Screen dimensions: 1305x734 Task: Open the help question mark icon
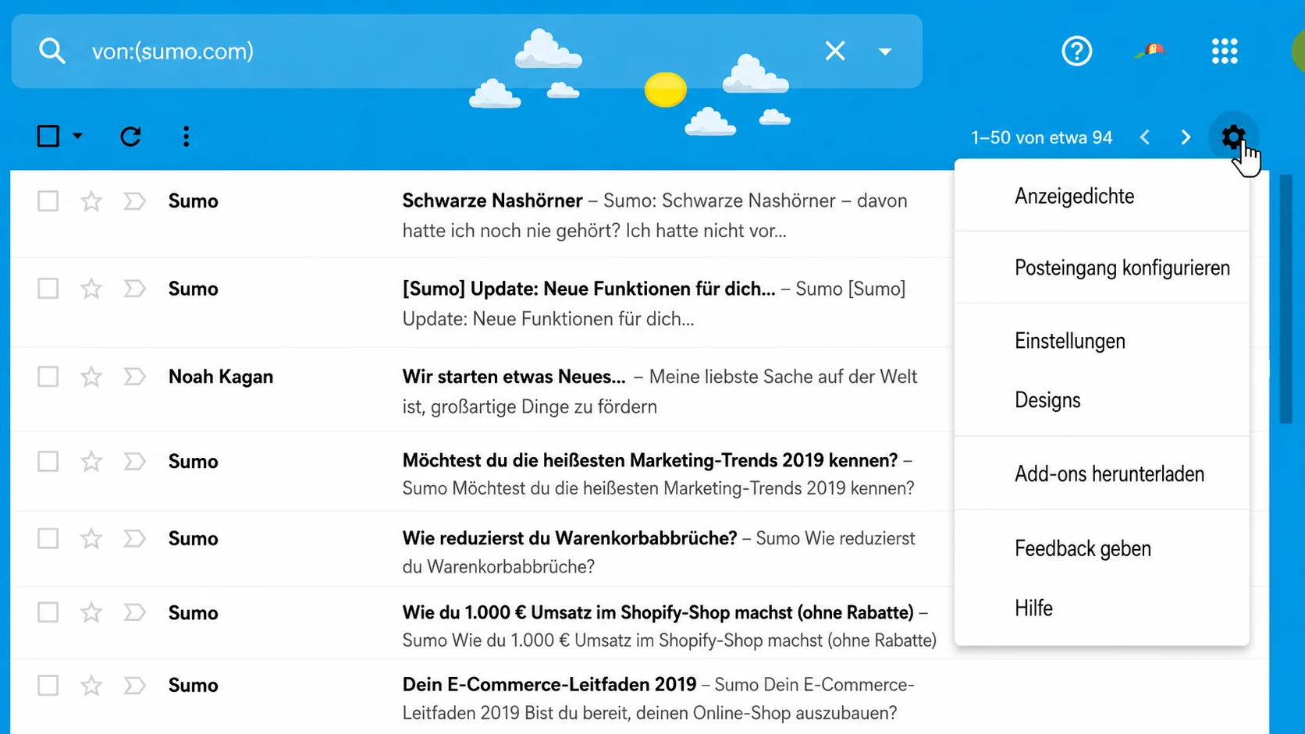[x=1076, y=51]
